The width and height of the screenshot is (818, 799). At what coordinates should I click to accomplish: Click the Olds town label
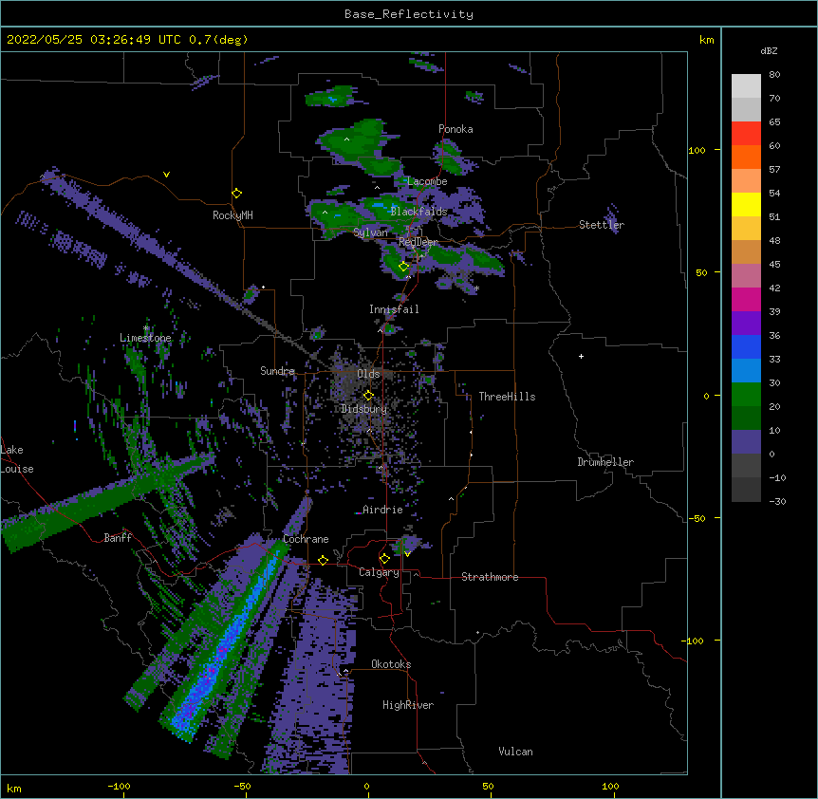[368, 374]
